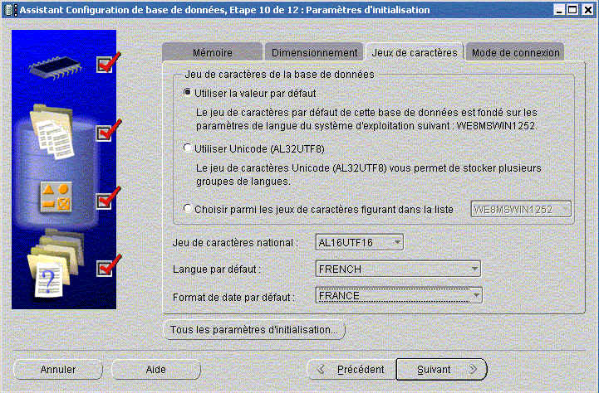Open the 'Jeu de caractères national' dropdown
This screenshot has height=393, width=599.
click(360, 242)
